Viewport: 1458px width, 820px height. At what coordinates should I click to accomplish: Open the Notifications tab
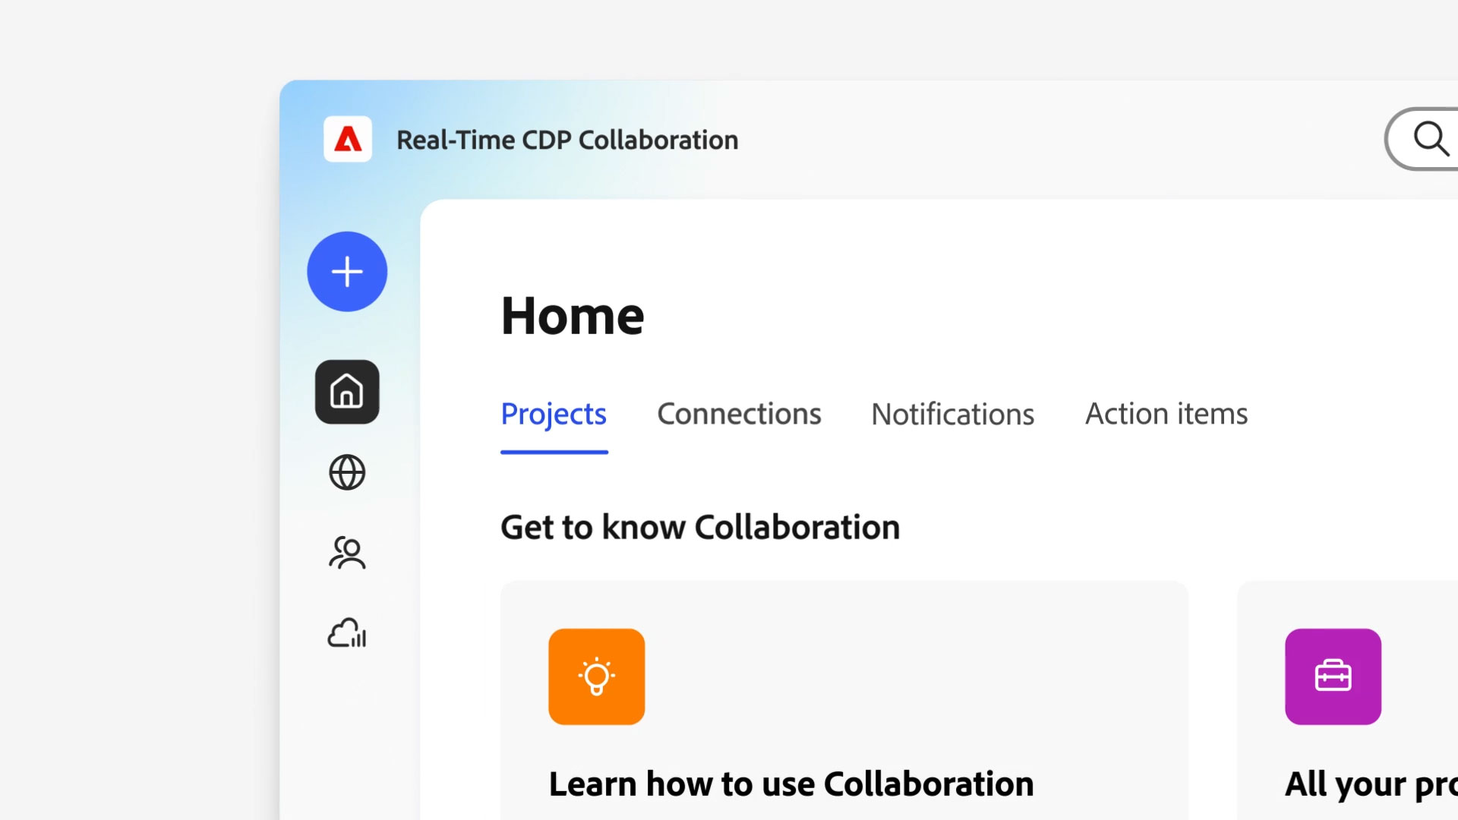(x=952, y=415)
